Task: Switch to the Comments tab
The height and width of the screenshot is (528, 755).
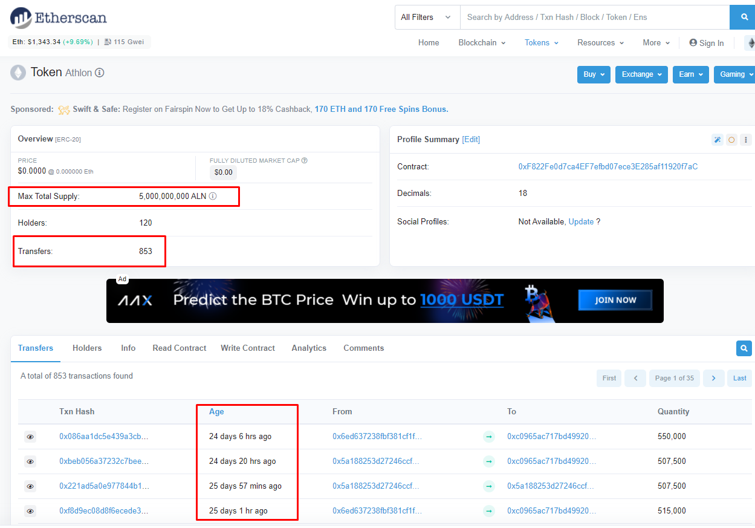Action: (x=364, y=348)
